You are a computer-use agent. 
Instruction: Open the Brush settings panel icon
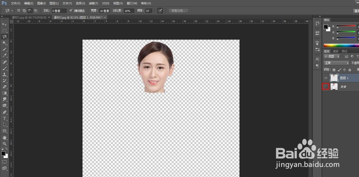pyautogui.click(x=317, y=49)
